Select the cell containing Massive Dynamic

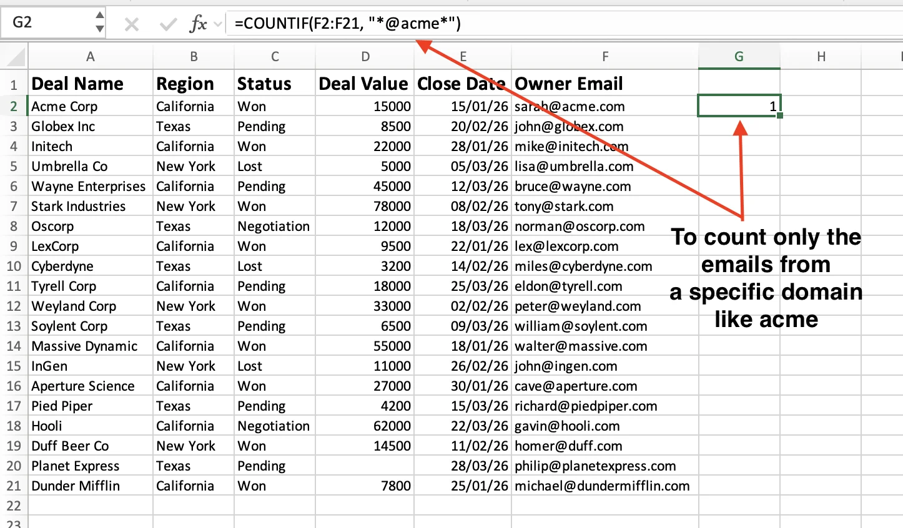point(91,346)
